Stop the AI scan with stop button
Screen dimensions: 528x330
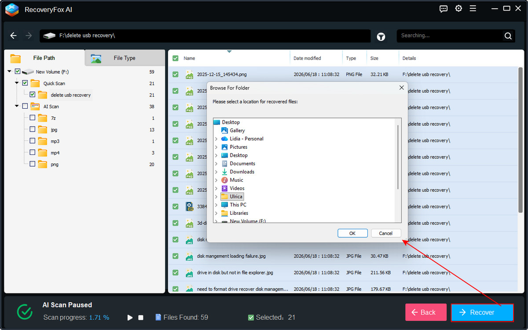click(x=141, y=317)
